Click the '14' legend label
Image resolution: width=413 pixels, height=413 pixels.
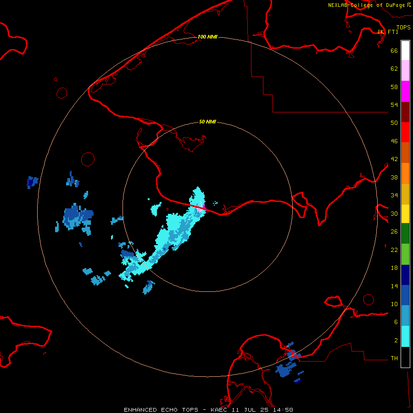pos(394,286)
